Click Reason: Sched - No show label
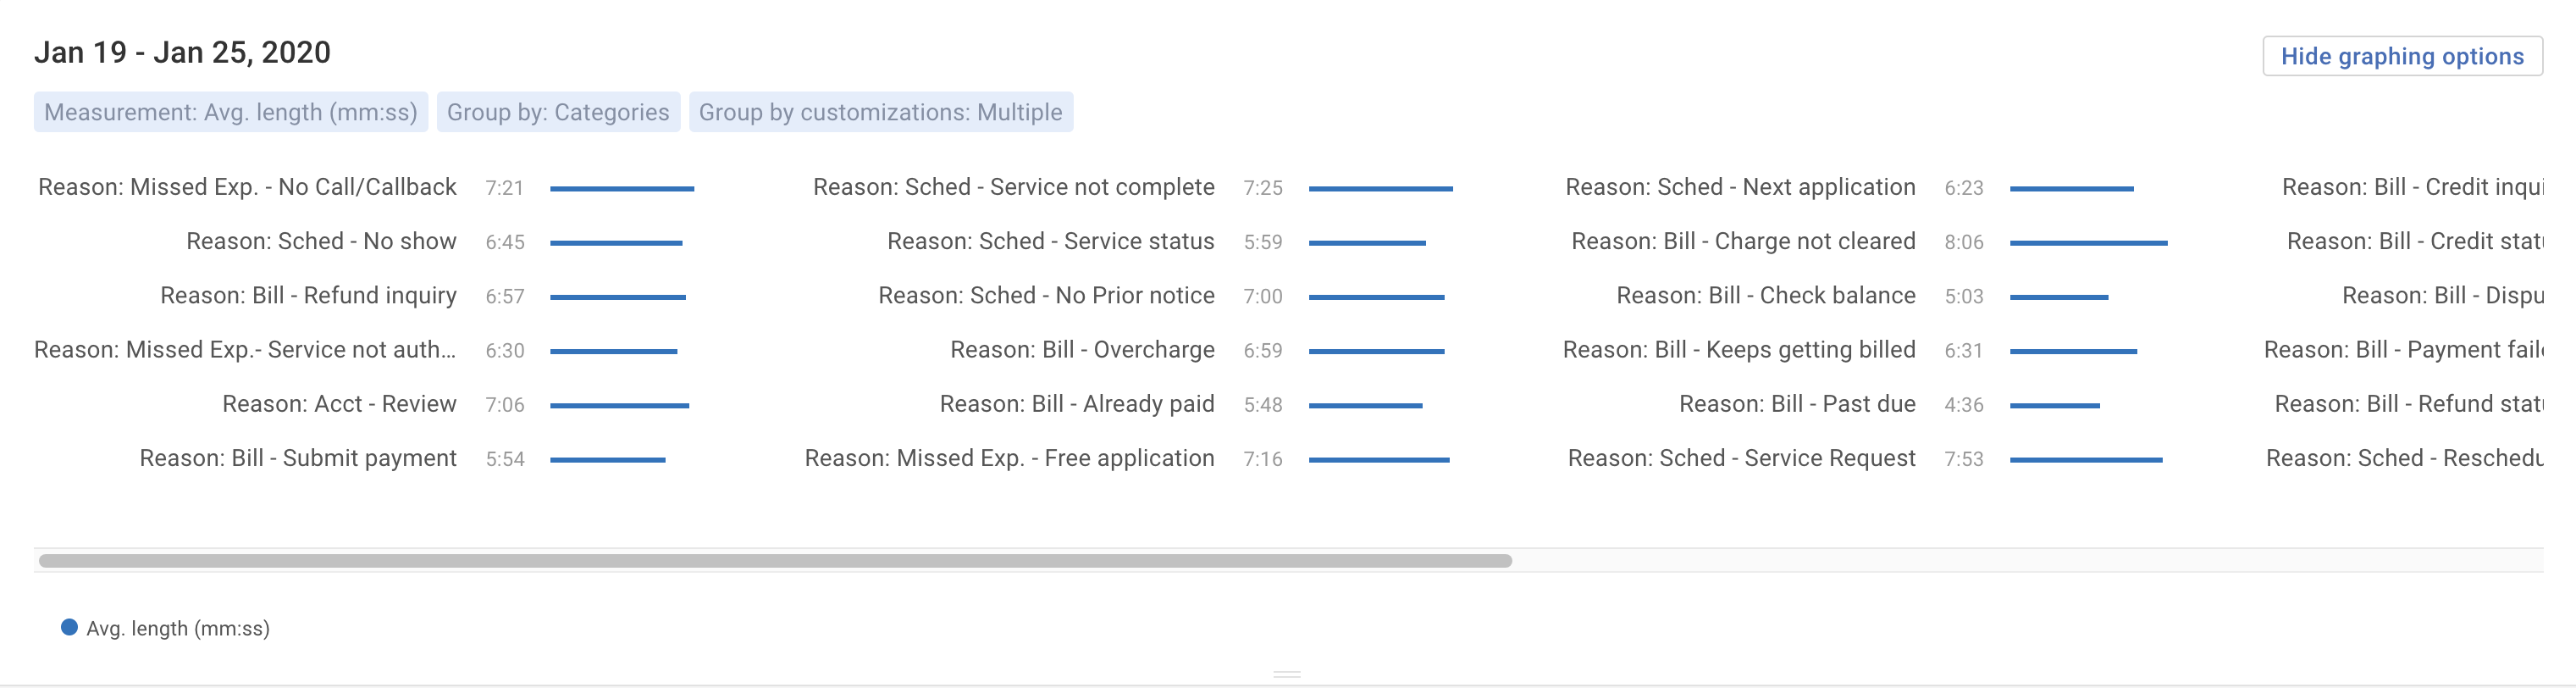This screenshot has width=2576, height=688. point(321,242)
